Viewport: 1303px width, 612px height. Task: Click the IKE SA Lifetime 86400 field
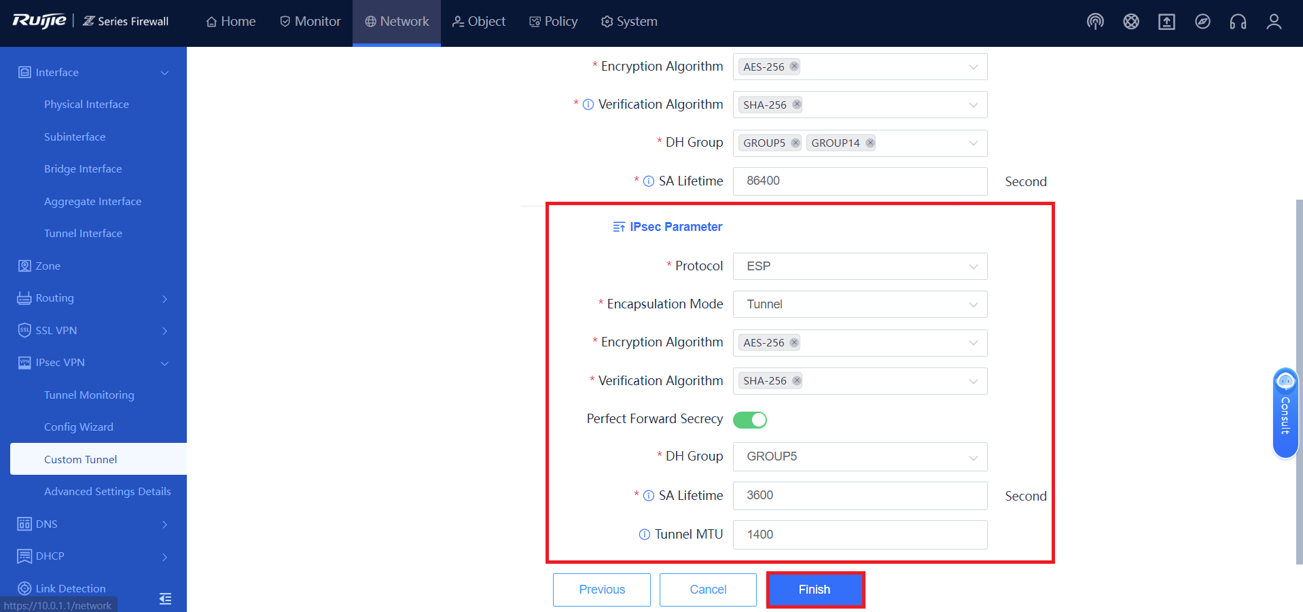pos(860,181)
